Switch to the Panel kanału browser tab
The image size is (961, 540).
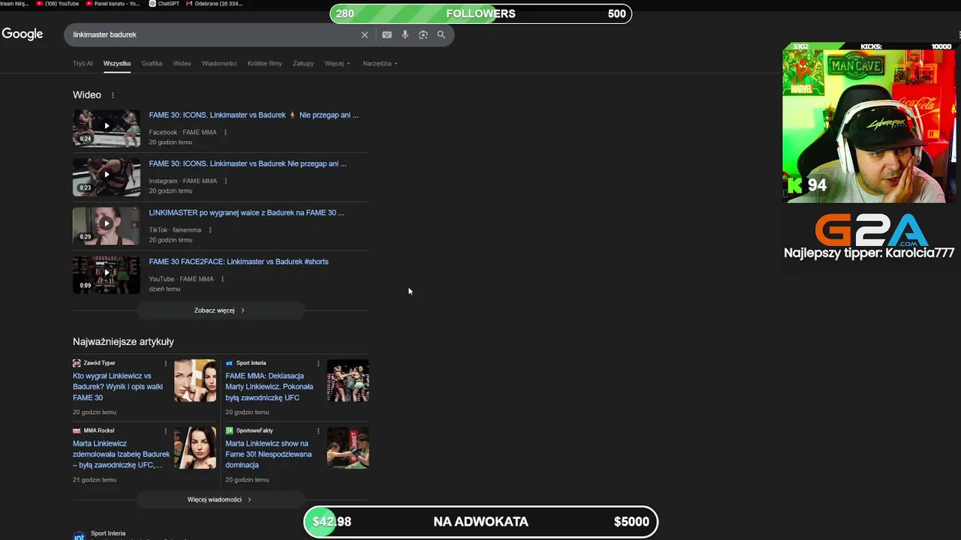[113, 4]
